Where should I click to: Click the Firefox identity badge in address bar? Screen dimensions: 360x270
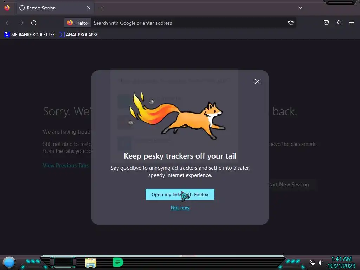[x=78, y=23]
